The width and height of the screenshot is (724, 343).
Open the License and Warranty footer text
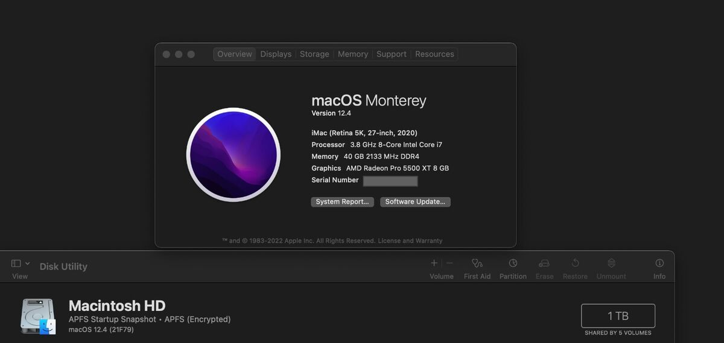coord(410,241)
